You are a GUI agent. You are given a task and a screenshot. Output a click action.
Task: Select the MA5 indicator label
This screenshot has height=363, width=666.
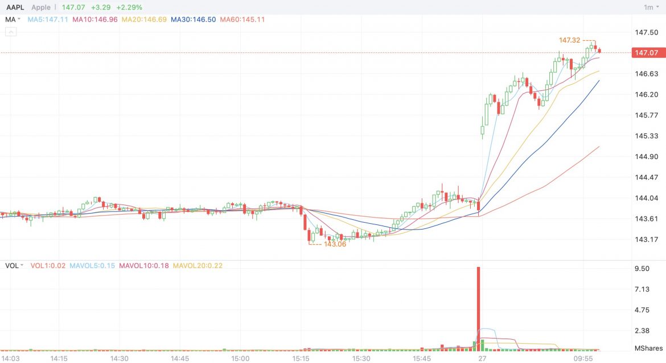pos(48,19)
